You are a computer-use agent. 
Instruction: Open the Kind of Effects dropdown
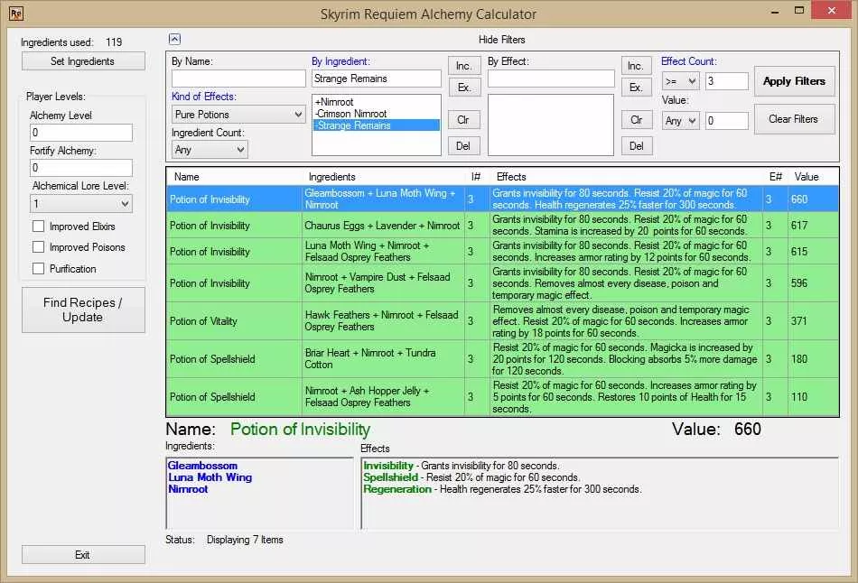(x=238, y=115)
